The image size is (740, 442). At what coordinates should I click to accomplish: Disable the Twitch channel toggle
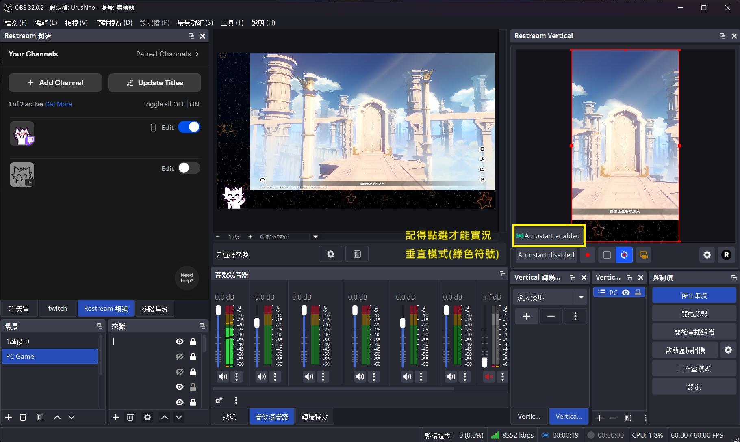point(189,127)
